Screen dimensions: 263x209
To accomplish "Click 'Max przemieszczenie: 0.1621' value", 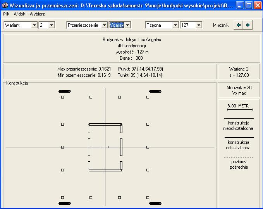I will click(84, 69).
